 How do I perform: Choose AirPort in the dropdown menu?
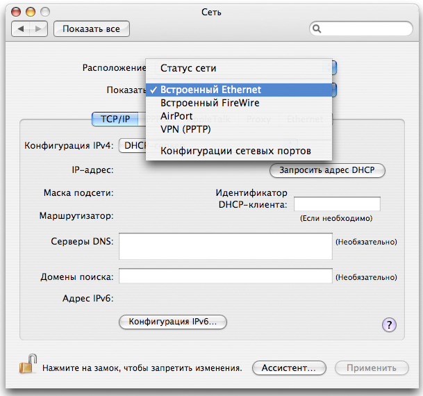176,116
